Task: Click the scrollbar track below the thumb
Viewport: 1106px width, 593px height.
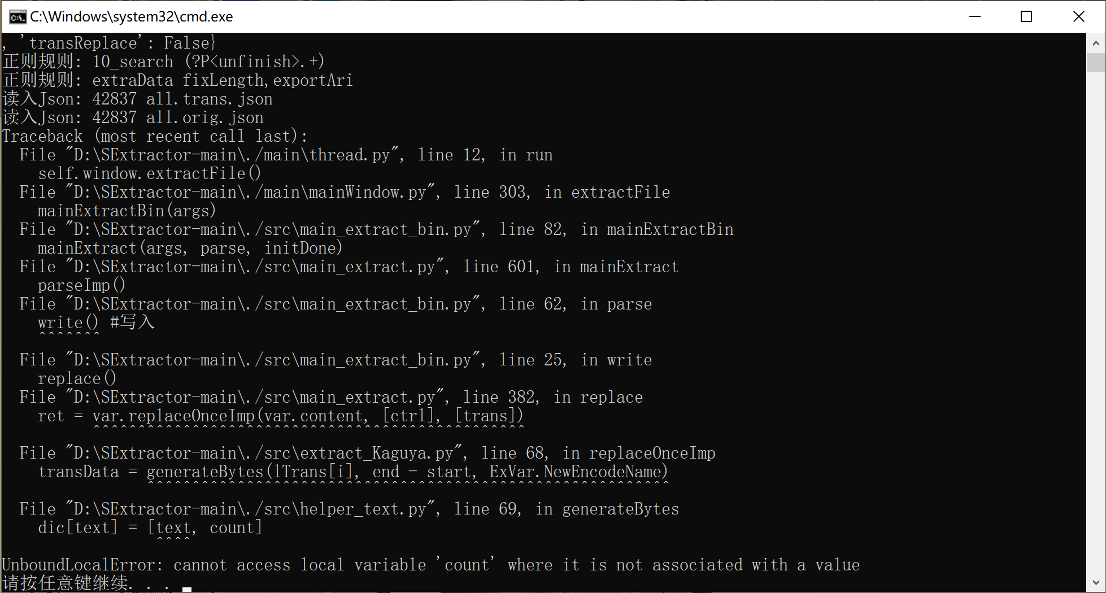Action: pyautogui.click(x=1096, y=282)
